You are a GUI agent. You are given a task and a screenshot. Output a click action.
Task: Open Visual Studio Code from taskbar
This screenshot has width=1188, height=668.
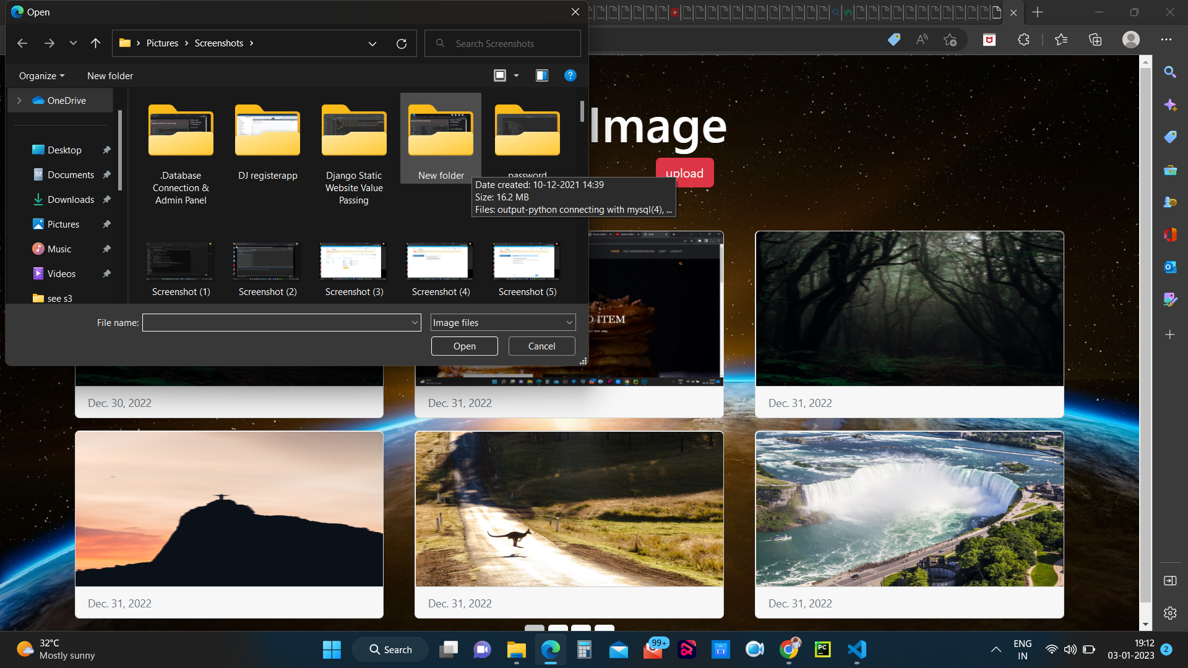[x=857, y=649]
